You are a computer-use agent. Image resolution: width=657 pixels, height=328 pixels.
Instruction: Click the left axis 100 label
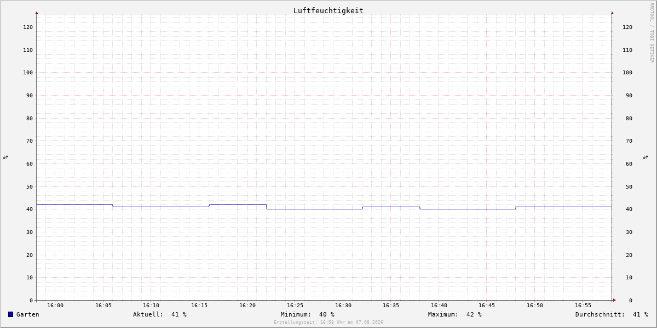click(x=28, y=73)
